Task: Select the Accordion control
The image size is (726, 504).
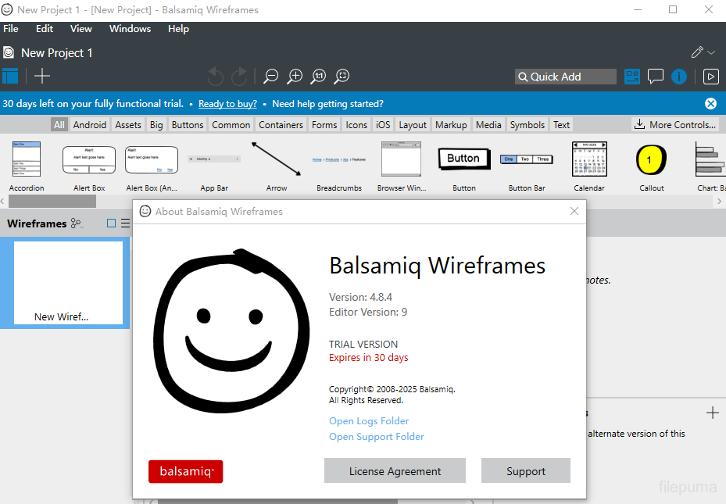Action: pyautogui.click(x=27, y=166)
